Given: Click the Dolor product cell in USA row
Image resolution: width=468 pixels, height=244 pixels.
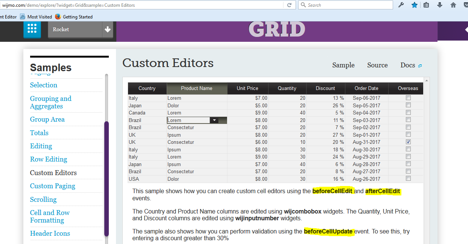Looking at the screenshot, I should (x=197, y=179).
